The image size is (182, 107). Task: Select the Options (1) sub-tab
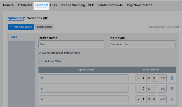pos(16,18)
